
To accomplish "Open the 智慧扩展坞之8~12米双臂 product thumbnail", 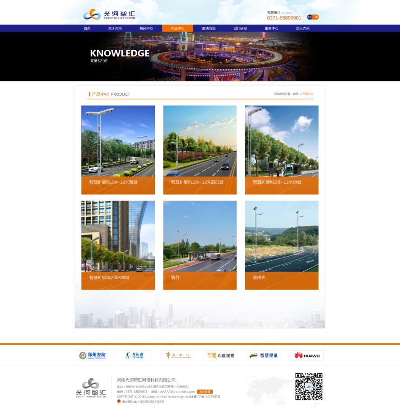I will click(x=118, y=150).
